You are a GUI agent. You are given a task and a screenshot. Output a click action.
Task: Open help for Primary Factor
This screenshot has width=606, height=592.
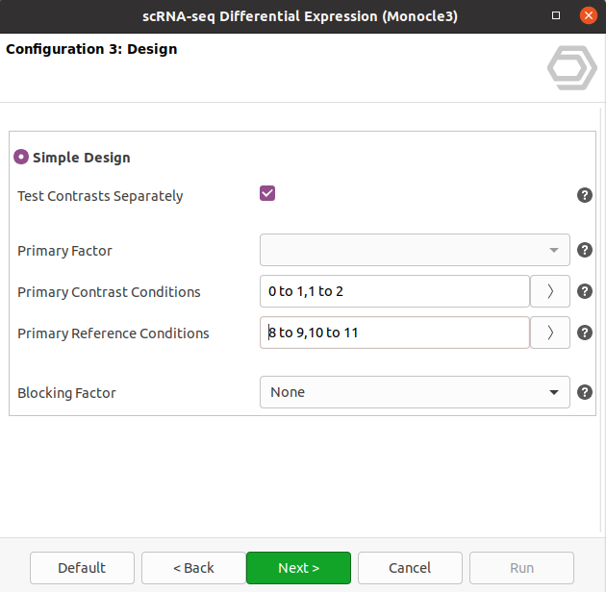pyautogui.click(x=585, y=250)
